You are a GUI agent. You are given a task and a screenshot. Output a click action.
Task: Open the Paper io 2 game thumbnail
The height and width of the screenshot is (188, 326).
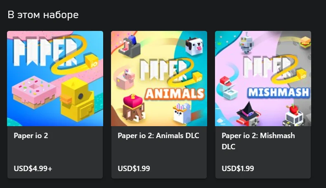point(55,78)
